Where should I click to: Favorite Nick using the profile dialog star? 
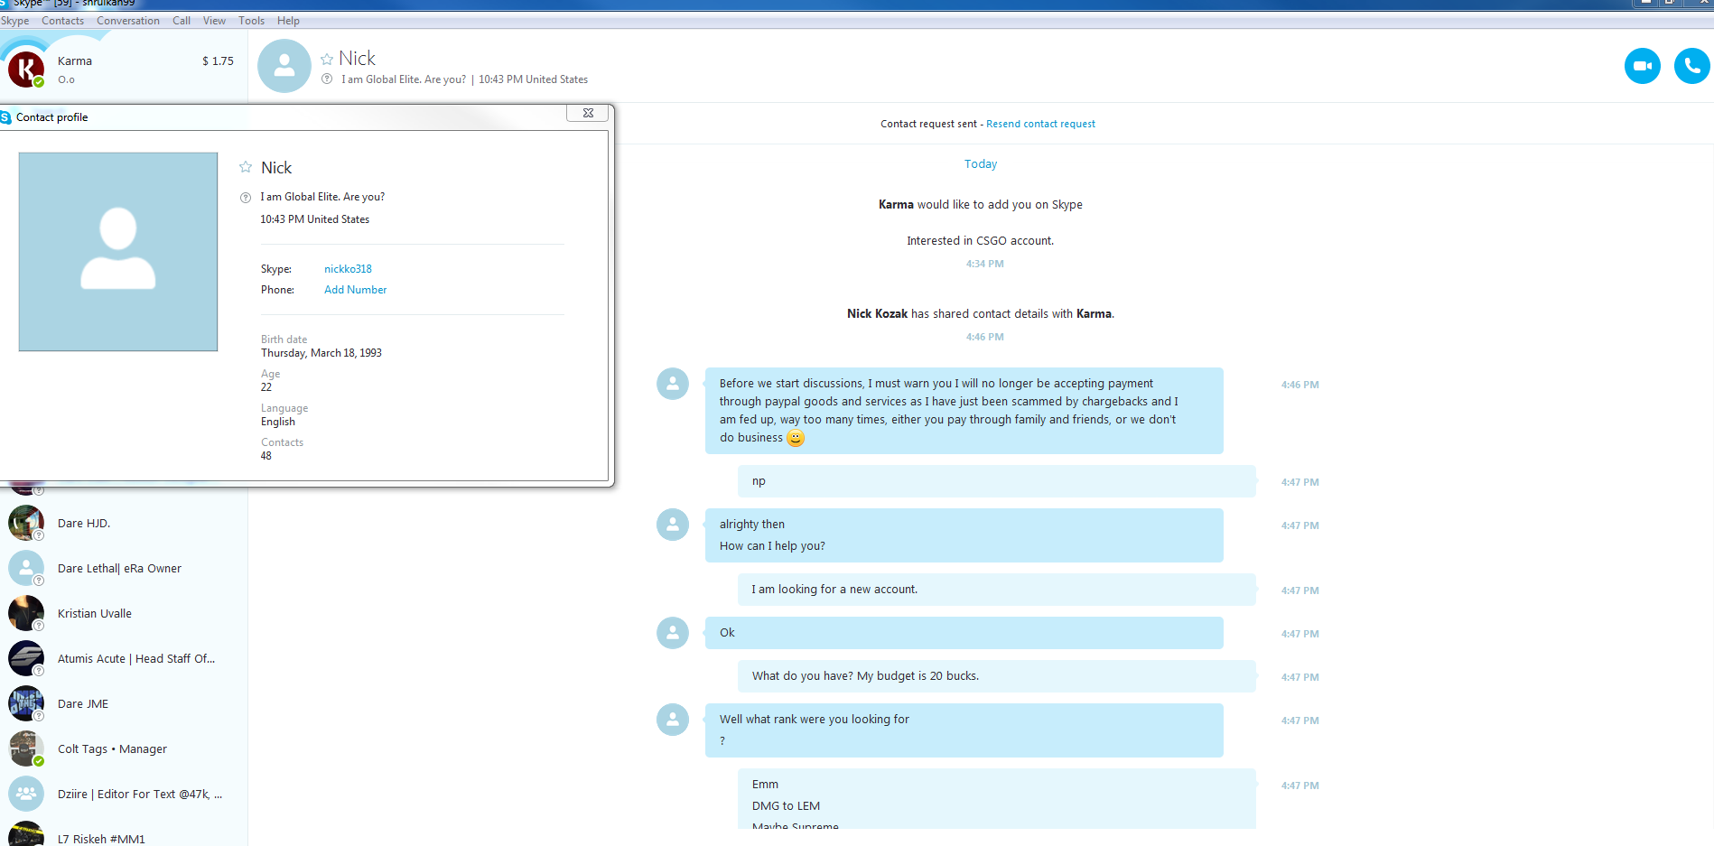(x=246, y=167)
